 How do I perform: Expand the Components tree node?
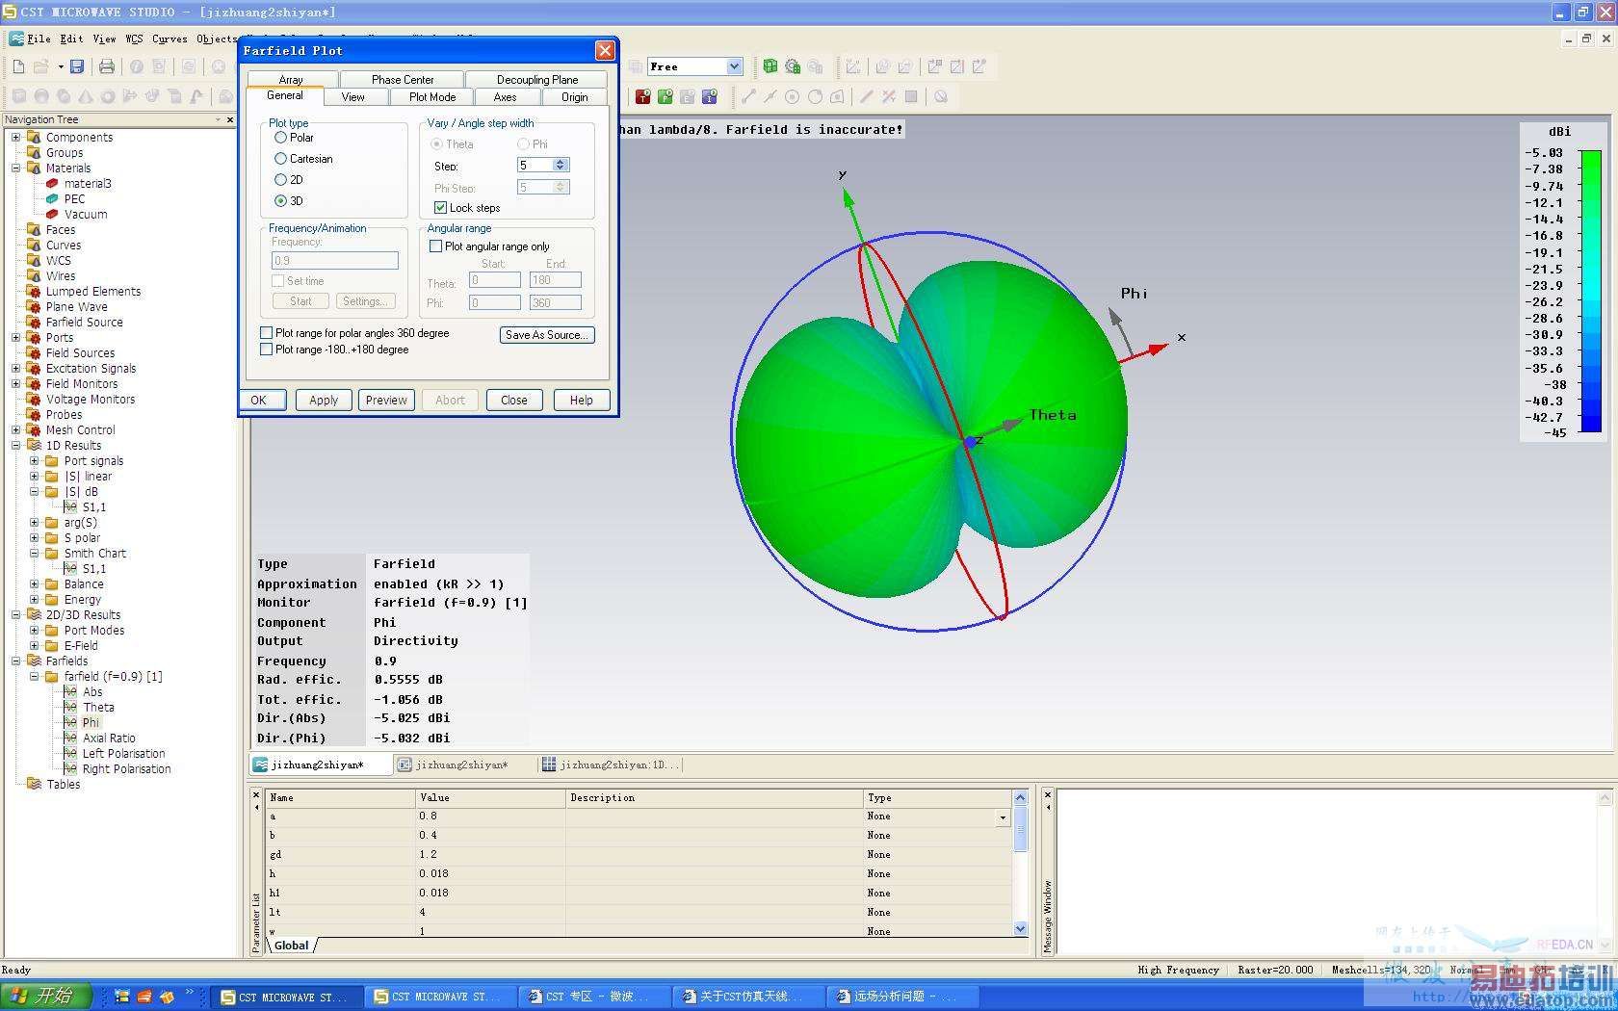pyautogui.click(x=15, y=137)
